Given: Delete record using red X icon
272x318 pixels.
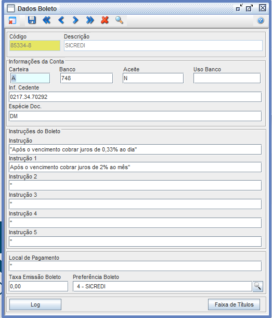Looking at the screenshot, I should tap(105, 20).
